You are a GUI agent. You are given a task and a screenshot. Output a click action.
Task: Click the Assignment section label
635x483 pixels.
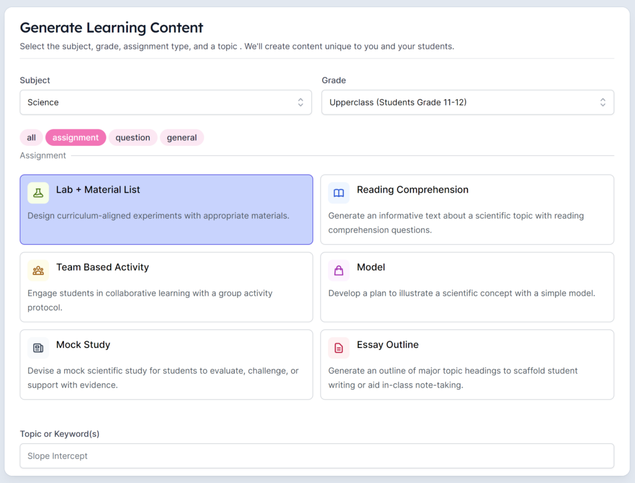[x=43, y=155]
